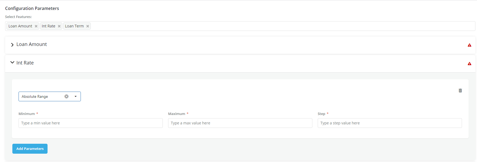Image resolution: width=477 pixels, height=162 pixels.
Task: Clear the Absolute Range selection
Action: click(67, 96)
